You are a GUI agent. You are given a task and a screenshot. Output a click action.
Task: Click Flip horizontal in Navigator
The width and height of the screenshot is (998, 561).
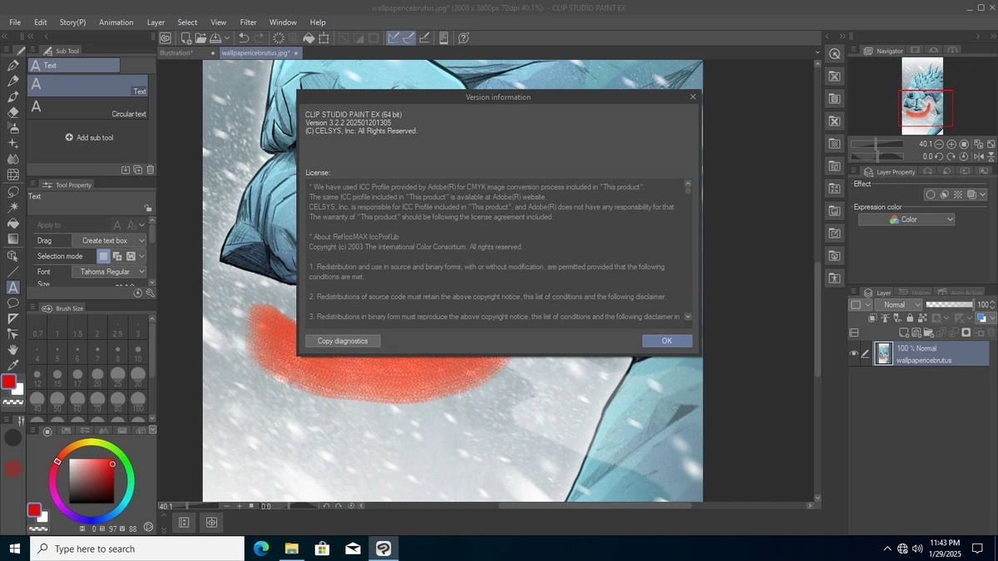click(x=978, y=156)
